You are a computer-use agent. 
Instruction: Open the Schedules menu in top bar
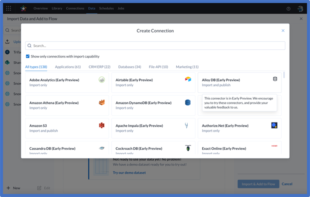click(x=106, y=9)
